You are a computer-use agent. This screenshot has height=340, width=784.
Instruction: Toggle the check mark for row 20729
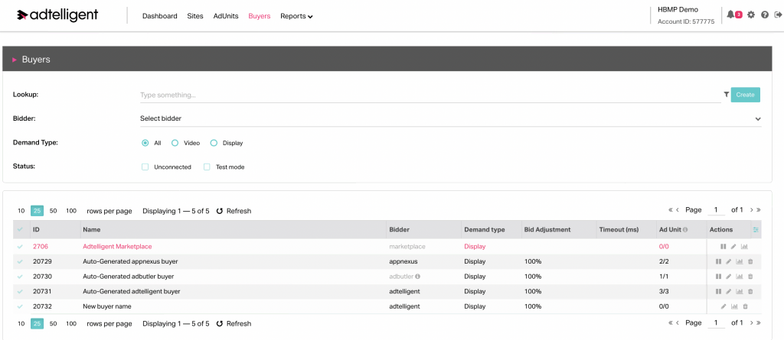[20, 261]
